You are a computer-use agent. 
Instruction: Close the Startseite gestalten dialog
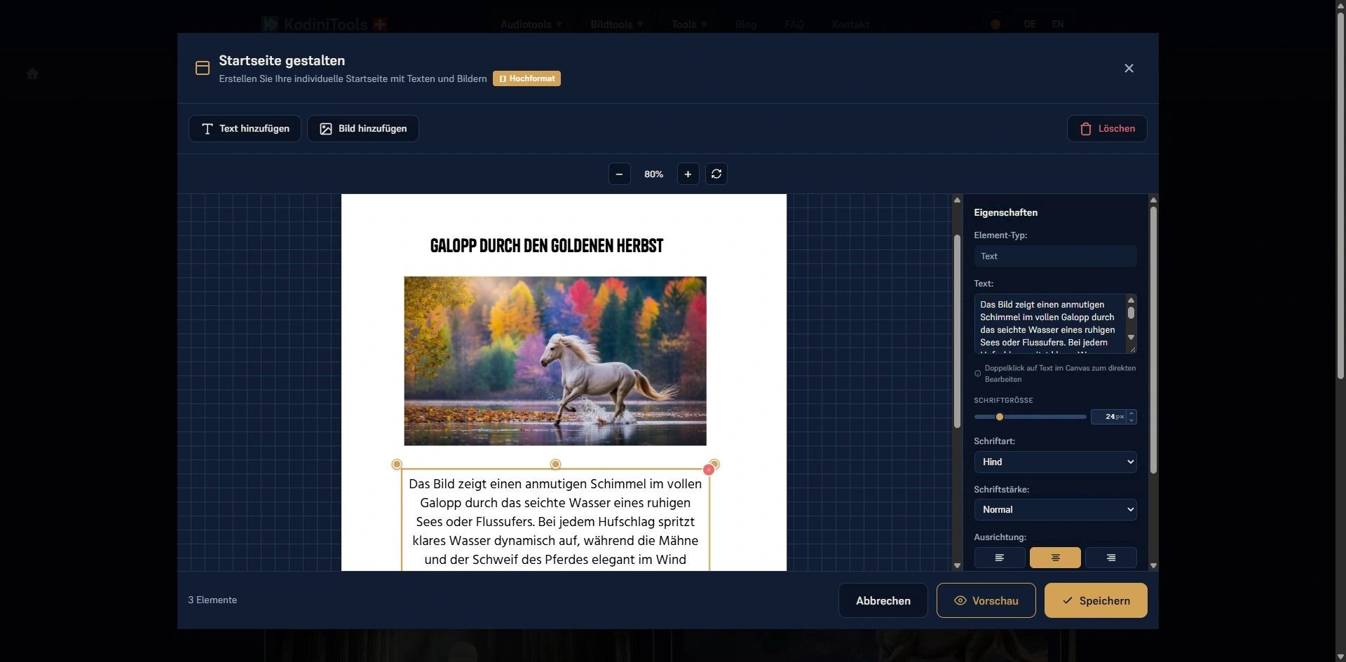coord(1129,68)
